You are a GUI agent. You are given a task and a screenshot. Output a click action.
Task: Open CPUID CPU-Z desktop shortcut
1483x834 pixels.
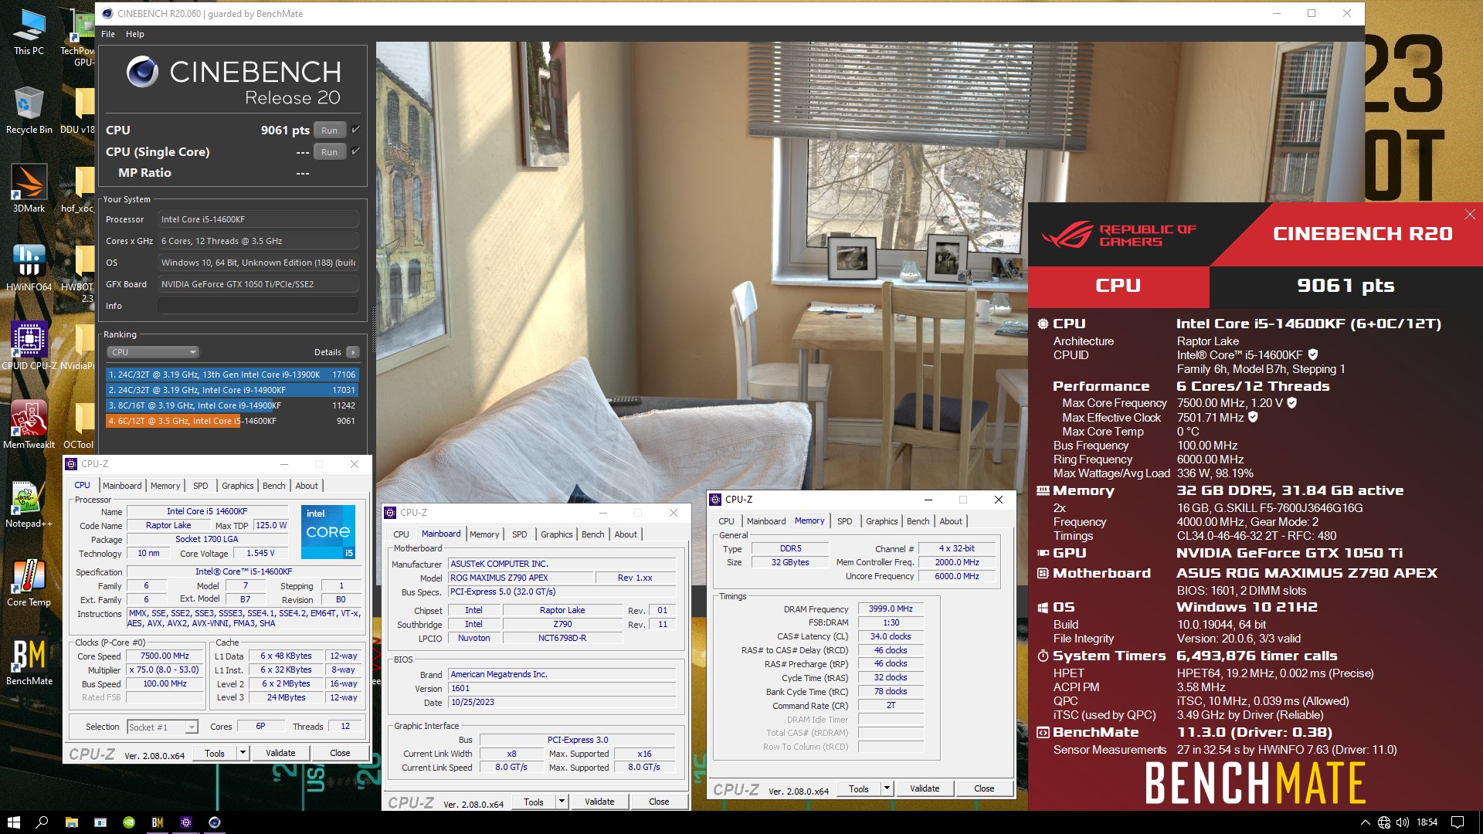[x=29, y=347]
